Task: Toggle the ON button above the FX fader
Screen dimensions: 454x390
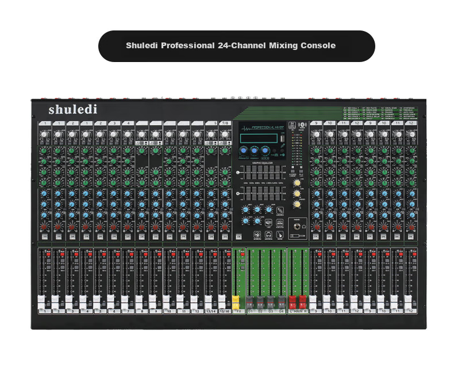Action: click(x=238, y=237)
